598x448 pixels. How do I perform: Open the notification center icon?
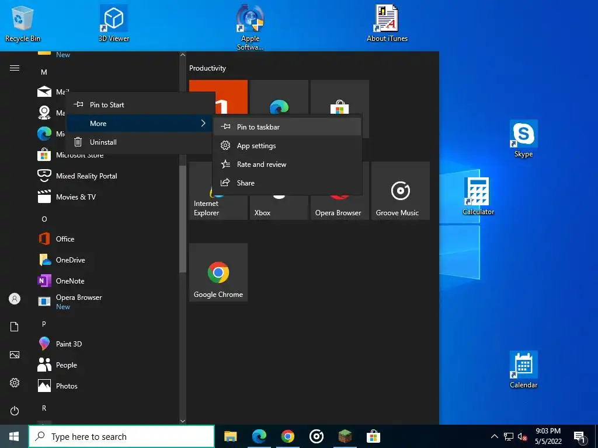tap(579, 437)
